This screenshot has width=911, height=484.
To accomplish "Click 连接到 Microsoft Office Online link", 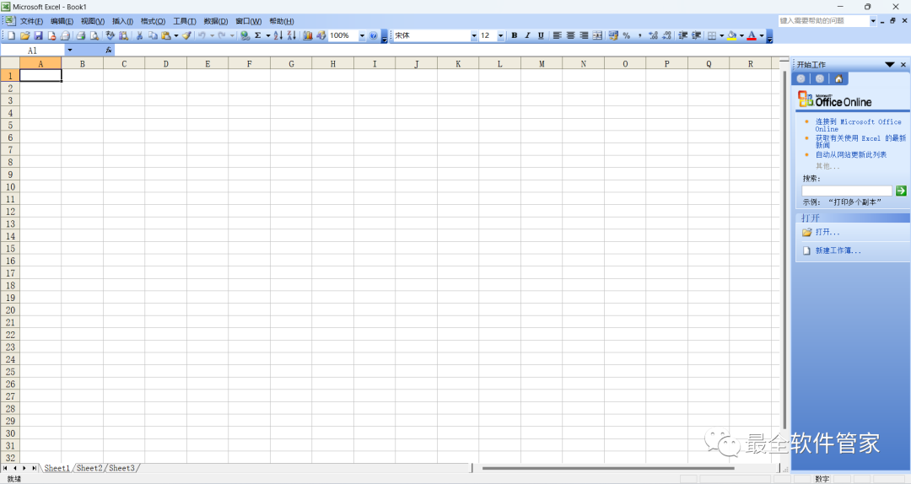I will pyautogui.click(x=858, y=125).
